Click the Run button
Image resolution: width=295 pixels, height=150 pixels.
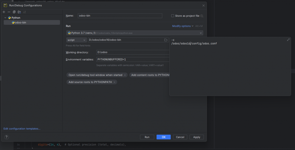point(147,137)
